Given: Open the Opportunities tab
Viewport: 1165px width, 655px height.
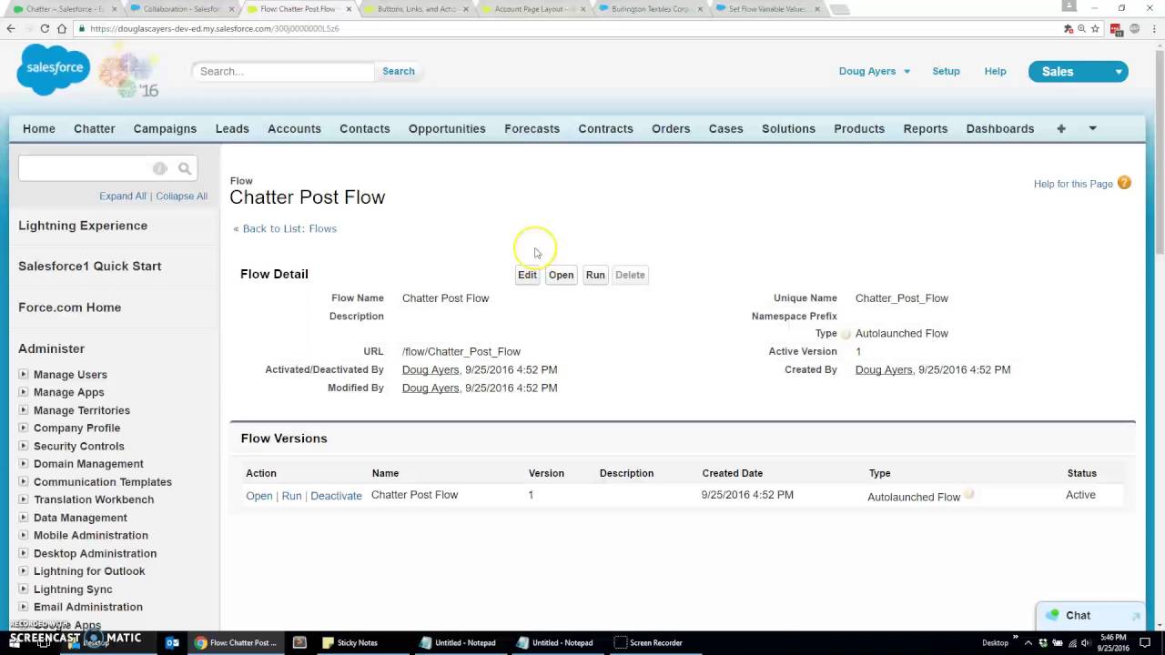Looking at the screenshot, I should (x=447, y=128).
